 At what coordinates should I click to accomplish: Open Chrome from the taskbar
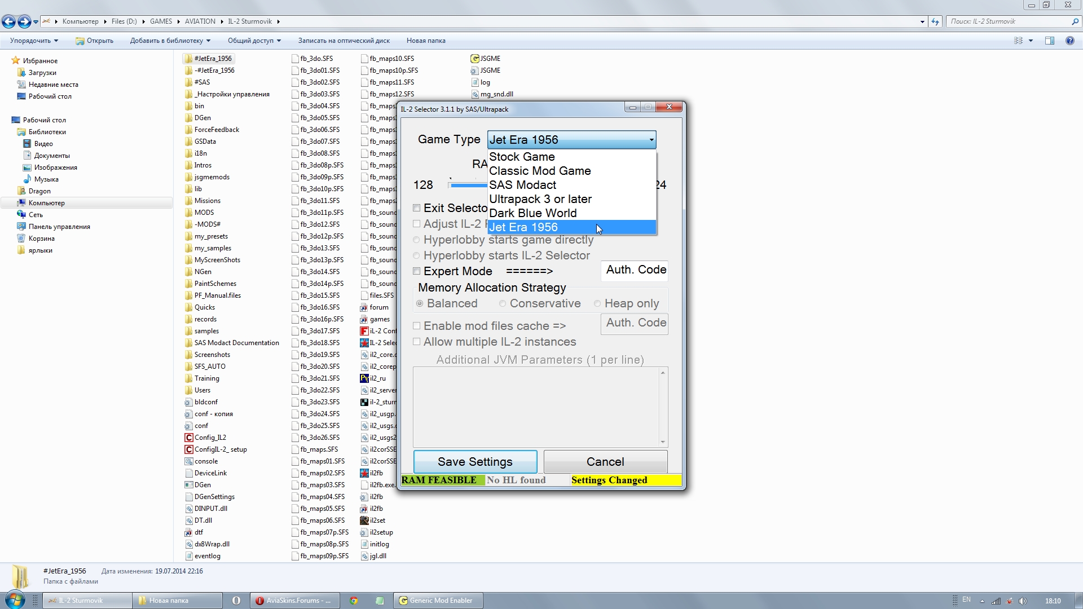[x=354, y=601]
